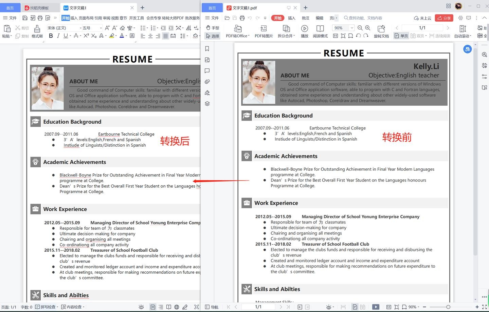Switch to the 文字文稿1.pdf document tab

point(244,8)
